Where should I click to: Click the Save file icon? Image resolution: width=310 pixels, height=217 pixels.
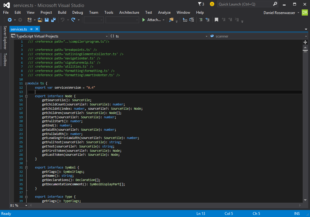click(x=47, y=20)
